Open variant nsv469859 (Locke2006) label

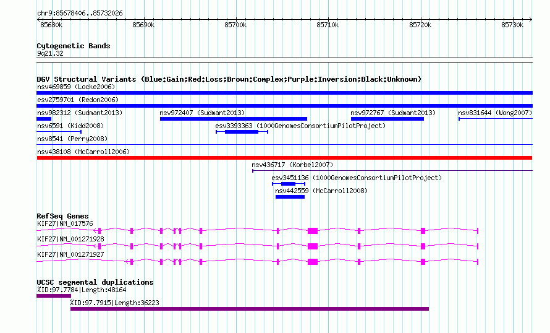coord(76,87)
